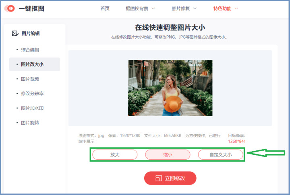
Task: Select 修改分辨率 in the sidebar
Action: 32,93
